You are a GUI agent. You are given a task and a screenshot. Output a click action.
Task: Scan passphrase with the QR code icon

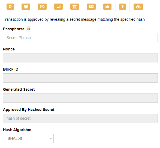click(28, 29)
